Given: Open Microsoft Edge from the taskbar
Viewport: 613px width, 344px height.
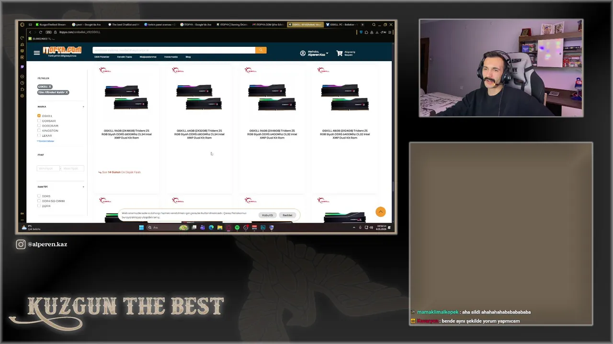Looking at the screenshot, I should point(211,227).
